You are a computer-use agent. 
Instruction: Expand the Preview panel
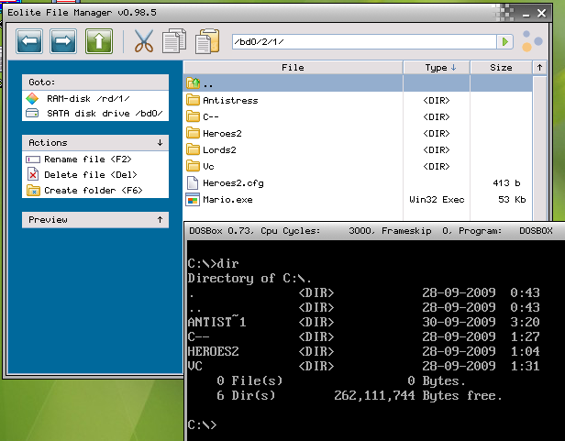click(x=161, y=220)
